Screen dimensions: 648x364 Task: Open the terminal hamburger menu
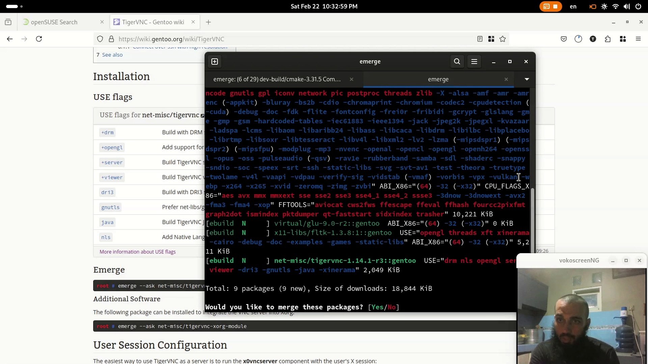click(x=475, y=61)
